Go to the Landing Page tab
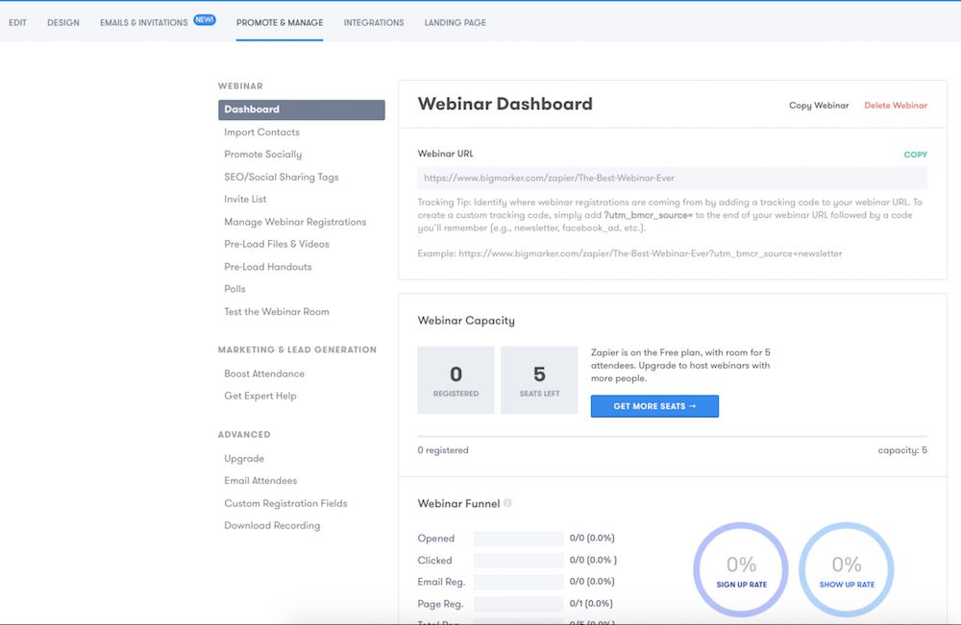This screenshot has width=961, height=625. (x=455, y=22)
